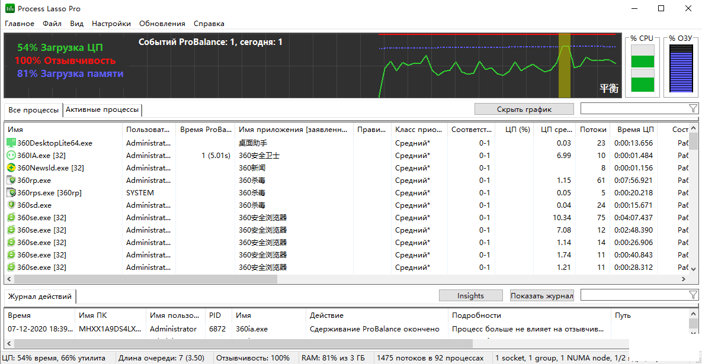The image size is (702, 364).
Task: Click the Показать журнал button
Action: tap(541, 295)
